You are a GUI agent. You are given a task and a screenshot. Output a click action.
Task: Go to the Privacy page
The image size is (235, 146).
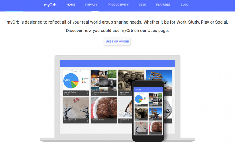click(91, 5)
